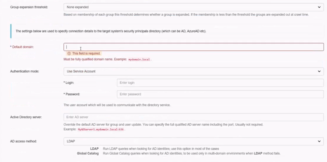Click the Enter AD server input box

click(x=193, y=117)
